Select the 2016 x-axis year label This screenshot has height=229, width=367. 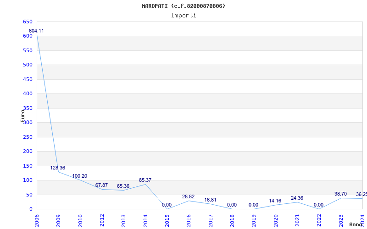click(189, 221)
